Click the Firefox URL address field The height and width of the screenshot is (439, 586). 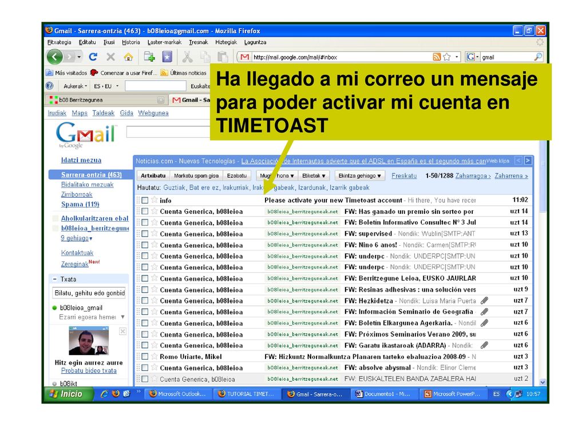tap(341, 57)
